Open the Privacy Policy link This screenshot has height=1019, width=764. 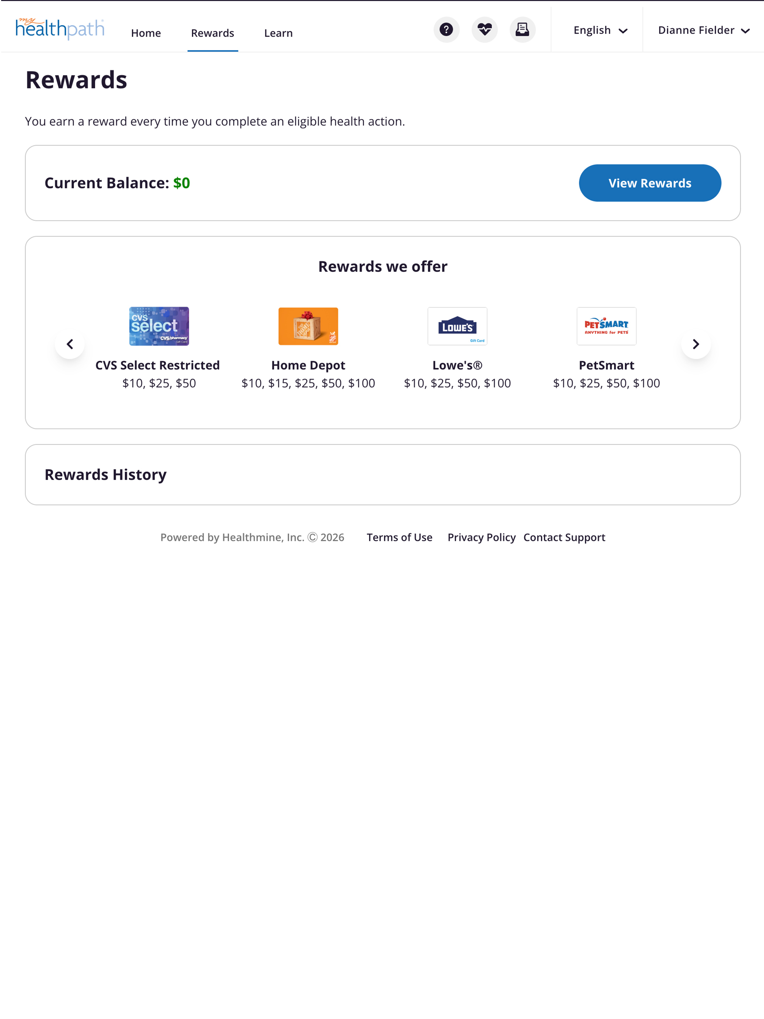(x=482, y=537)
